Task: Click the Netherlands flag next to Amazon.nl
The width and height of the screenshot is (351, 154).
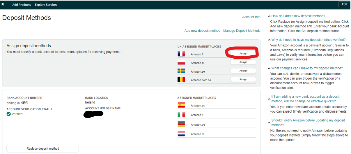Action: click(181, 134)
